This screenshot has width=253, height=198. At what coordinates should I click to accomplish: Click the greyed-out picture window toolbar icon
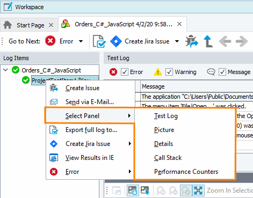[x=117, y=190]
